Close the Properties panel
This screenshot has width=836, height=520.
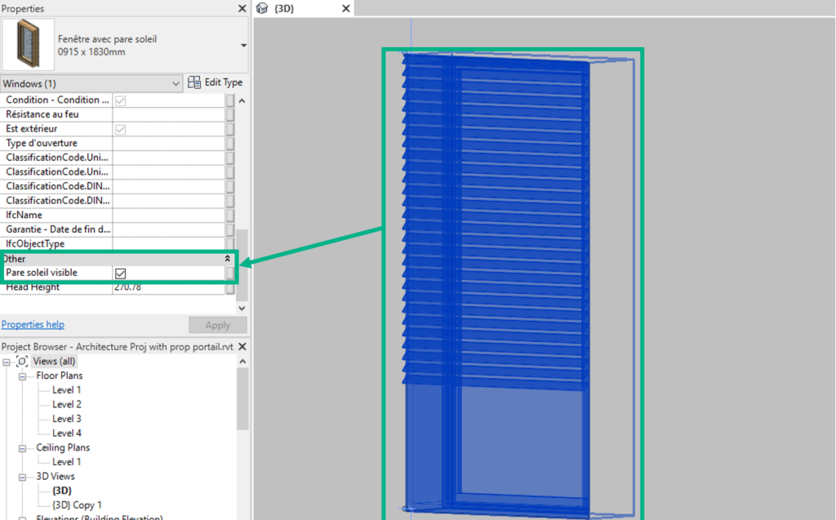pyautogui.click(x=242, y=8)
